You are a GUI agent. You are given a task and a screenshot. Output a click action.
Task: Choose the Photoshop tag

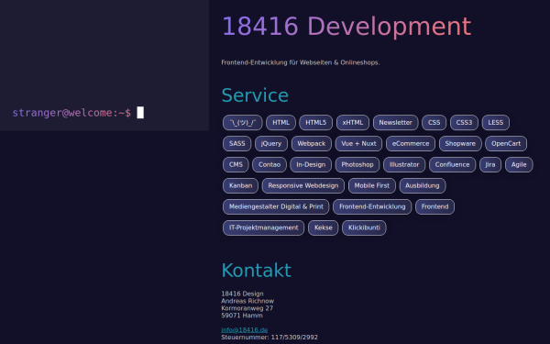pos(357,164)
